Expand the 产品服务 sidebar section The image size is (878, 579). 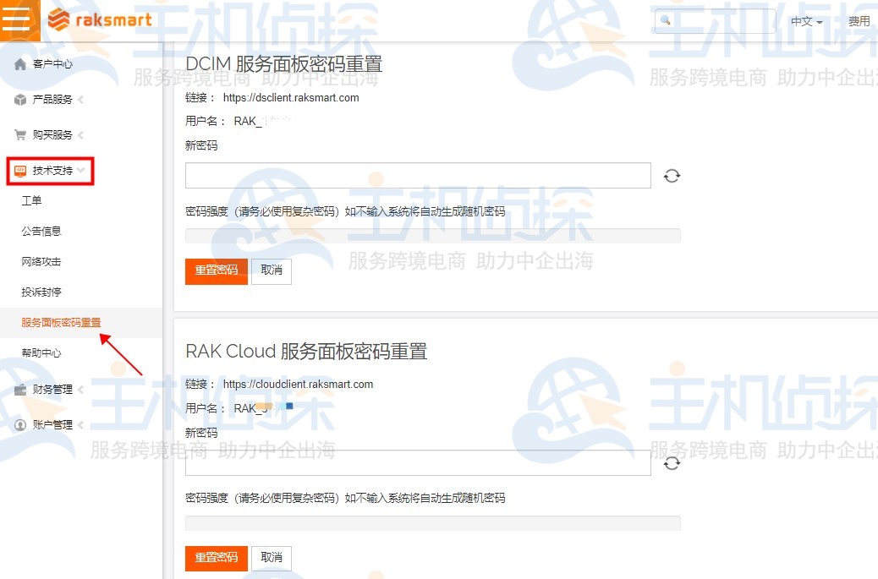click(80, 99)
